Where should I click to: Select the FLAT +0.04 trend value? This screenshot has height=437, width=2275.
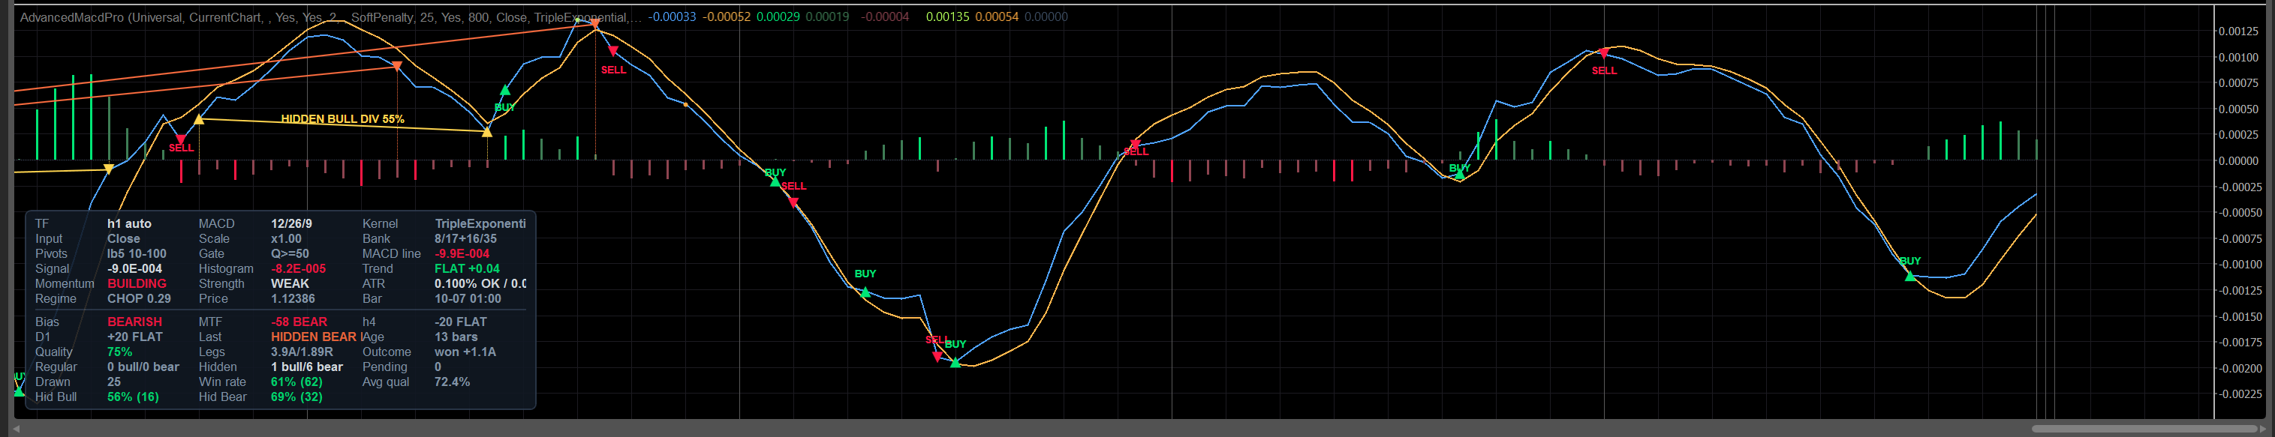467,268
